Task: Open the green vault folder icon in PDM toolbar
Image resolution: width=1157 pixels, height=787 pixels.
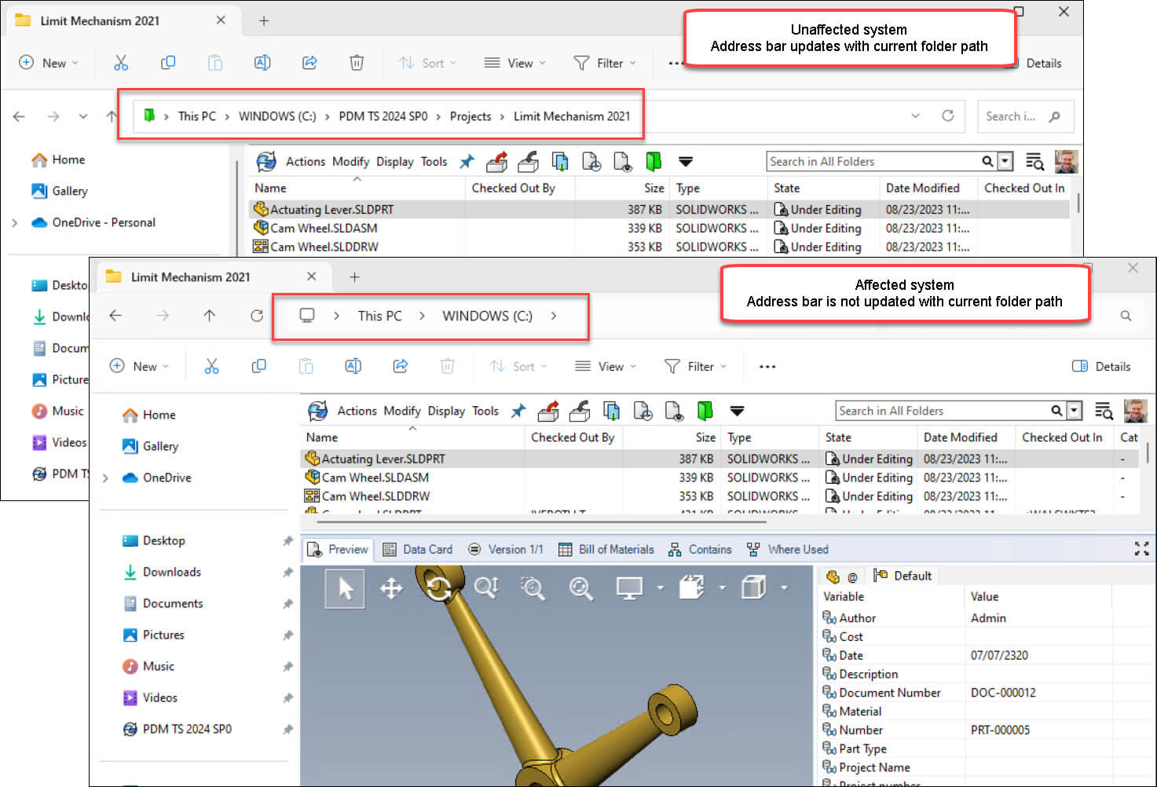Action: click(705, 411)
